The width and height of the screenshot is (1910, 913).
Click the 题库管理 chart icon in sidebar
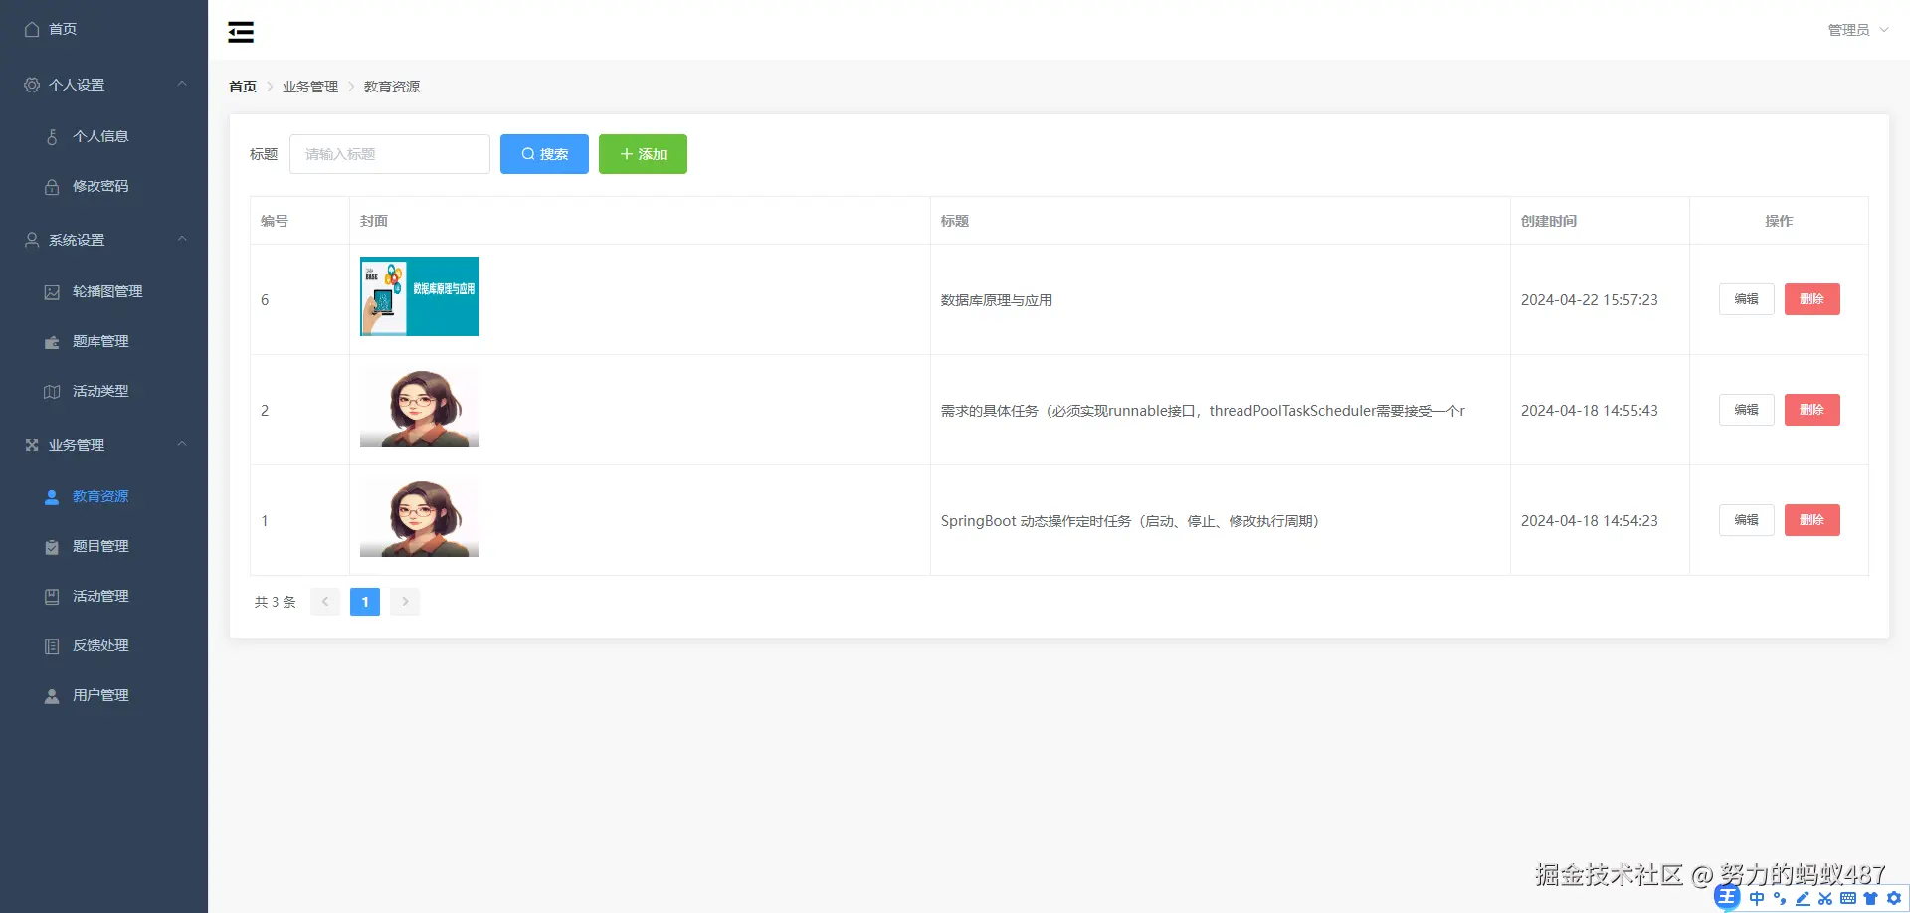pyautogui.click(x=52, y=341)
